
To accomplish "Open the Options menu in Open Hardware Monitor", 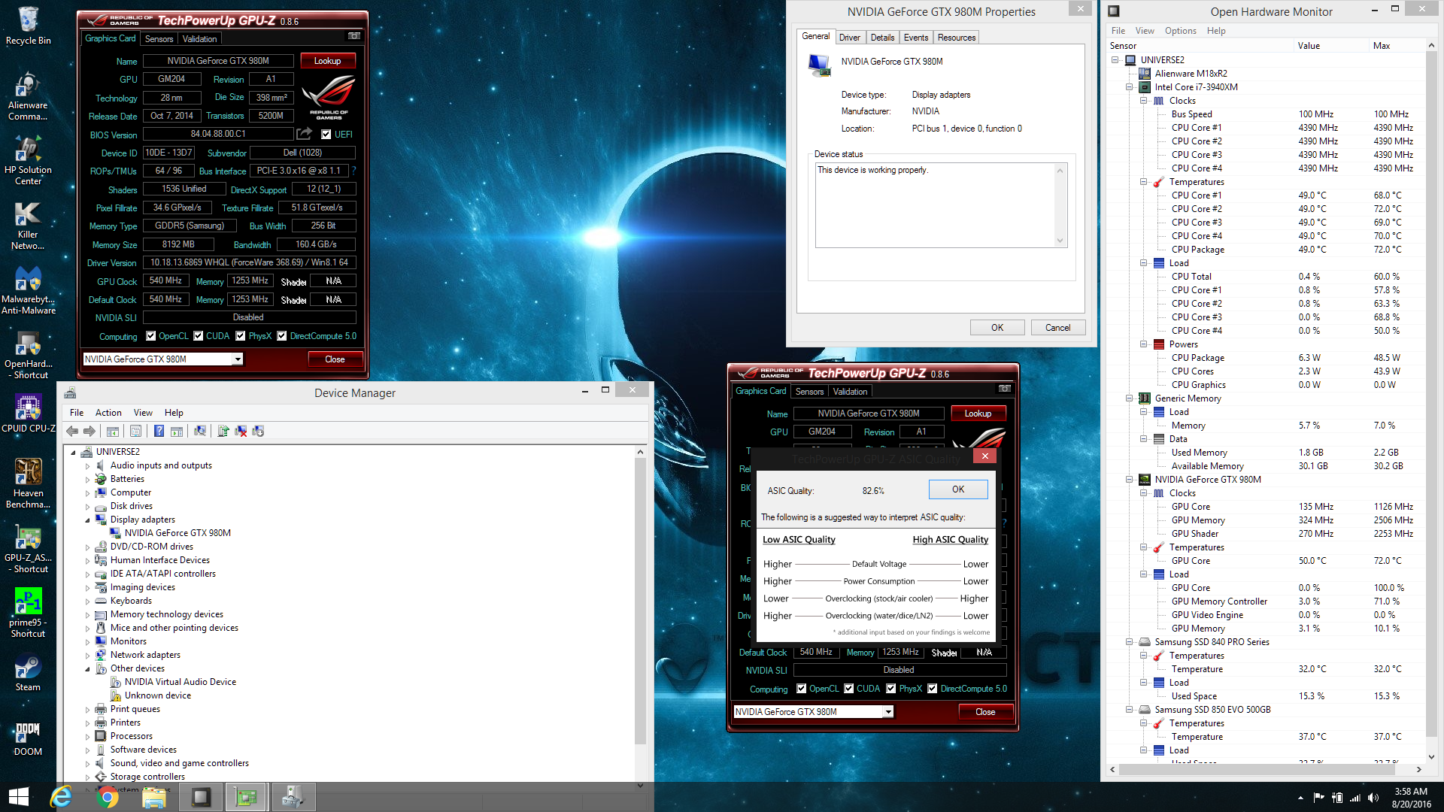I will [x=1180, y=31].
